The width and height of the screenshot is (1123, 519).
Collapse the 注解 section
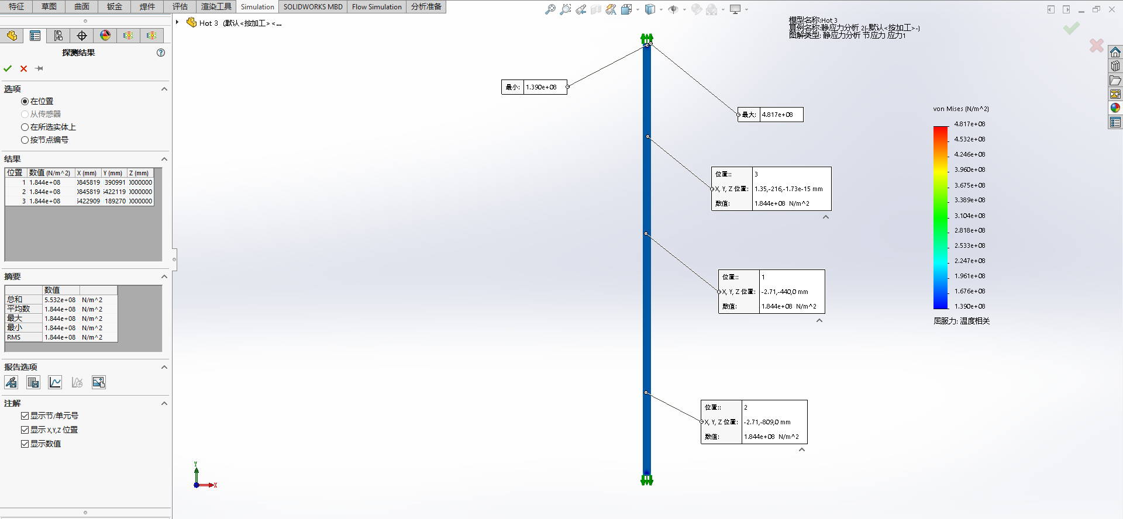pyautogui.click(x=164, y=403)
